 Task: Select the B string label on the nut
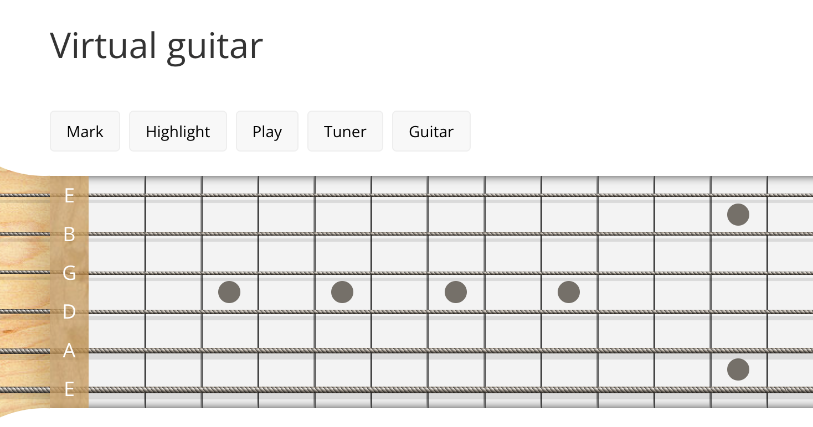coord(69,235)
